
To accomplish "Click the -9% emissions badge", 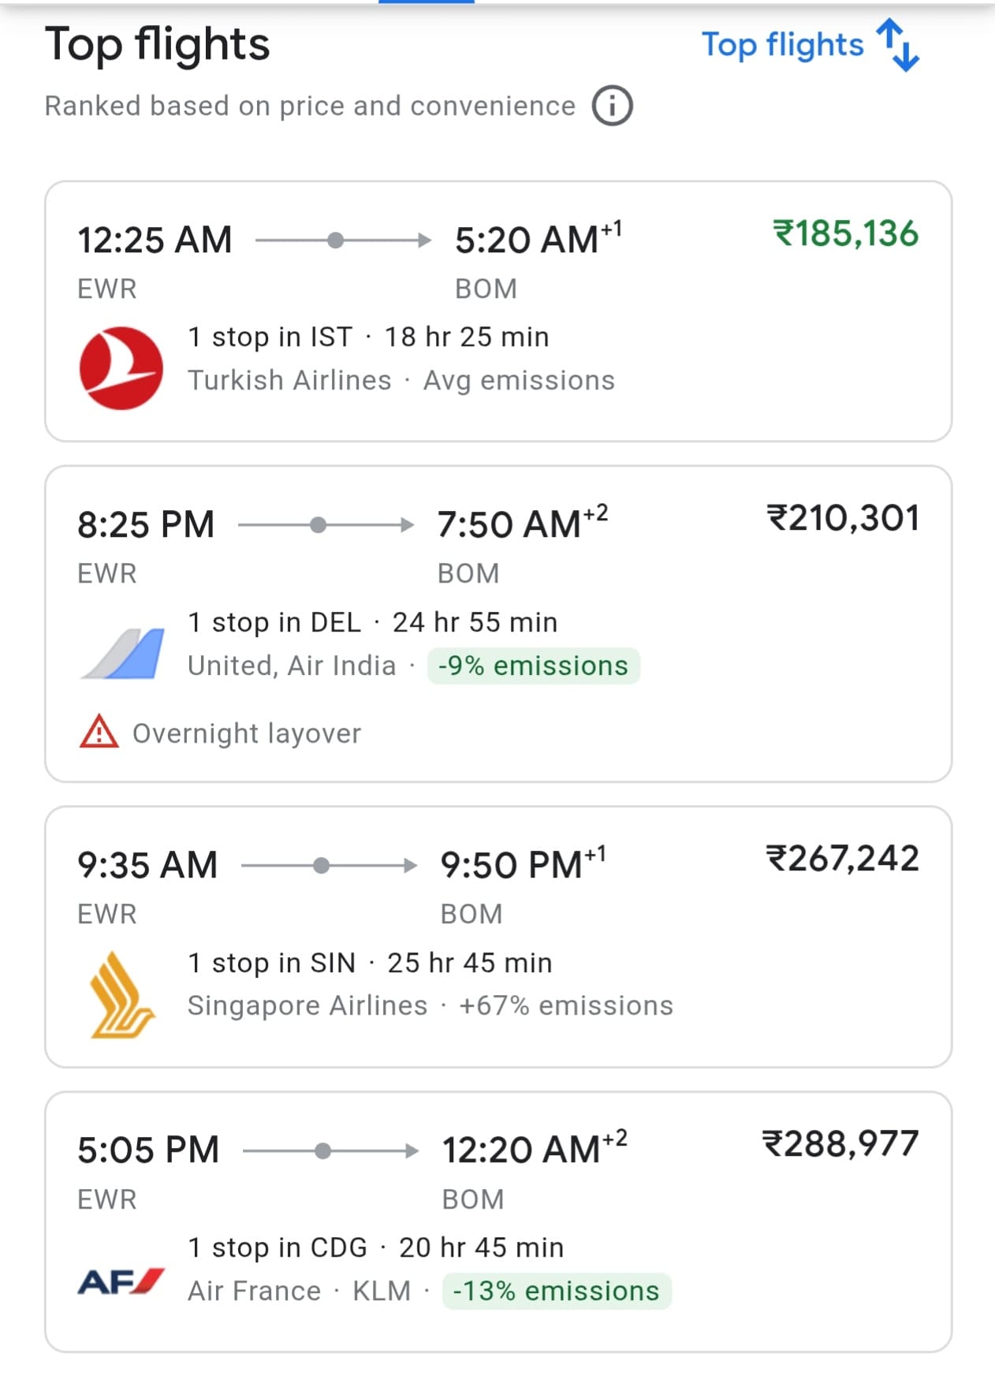I will (533, 666).
